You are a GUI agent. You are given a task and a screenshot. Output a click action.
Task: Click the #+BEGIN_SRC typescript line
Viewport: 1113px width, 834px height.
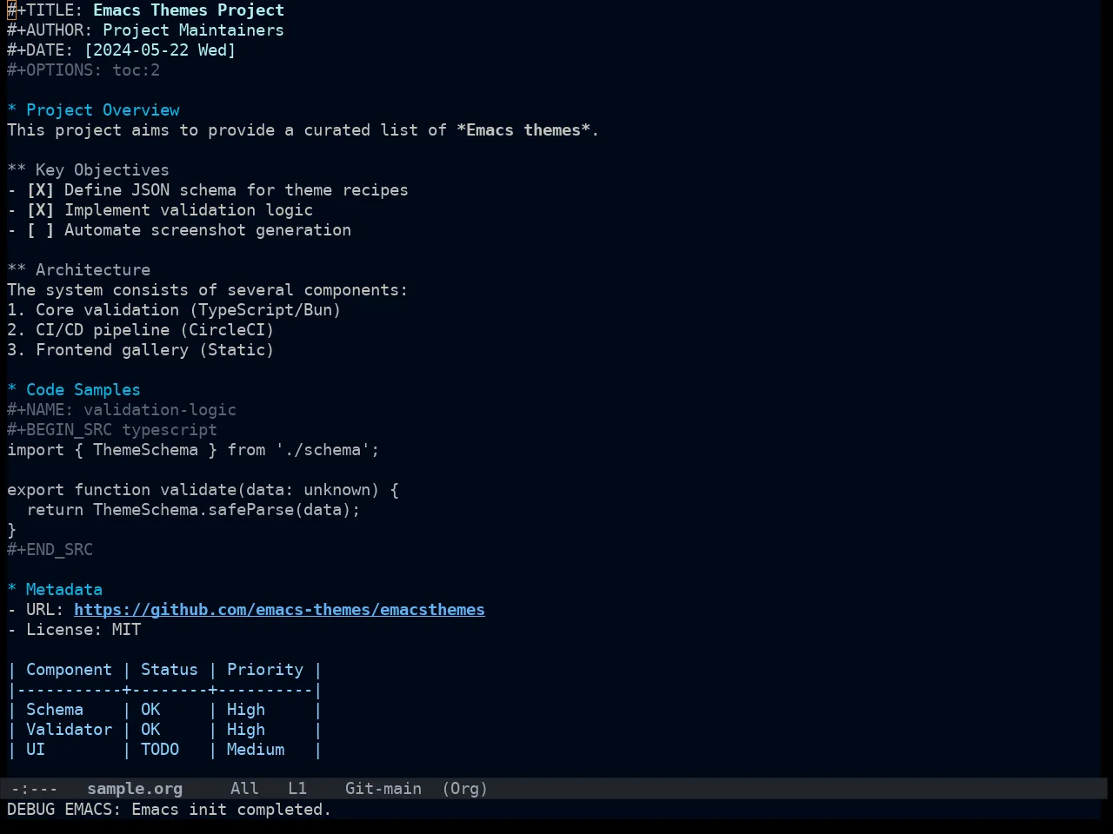click(x=112, y=430)
